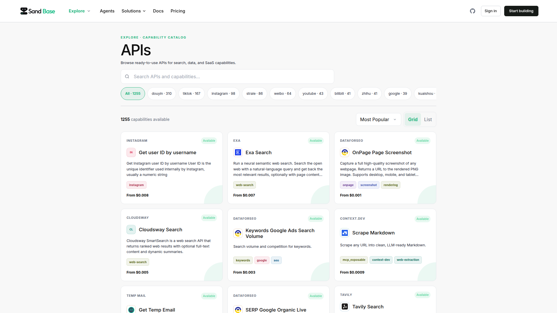
Task: Click "From $0.0009" price text
Action: [x=352, y=272]
